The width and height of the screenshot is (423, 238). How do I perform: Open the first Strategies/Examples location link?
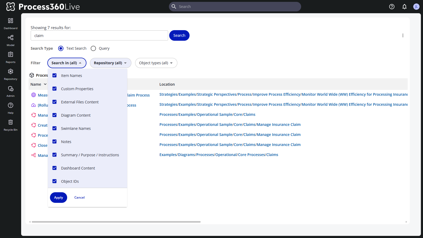click(283, 94)
